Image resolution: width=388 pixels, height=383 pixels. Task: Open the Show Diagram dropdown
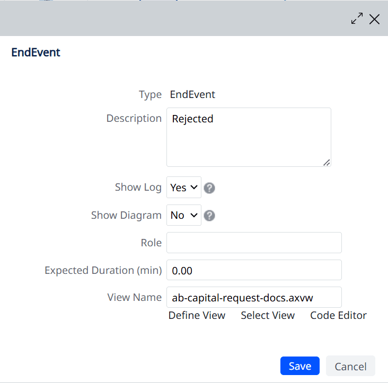coord(184,215)
